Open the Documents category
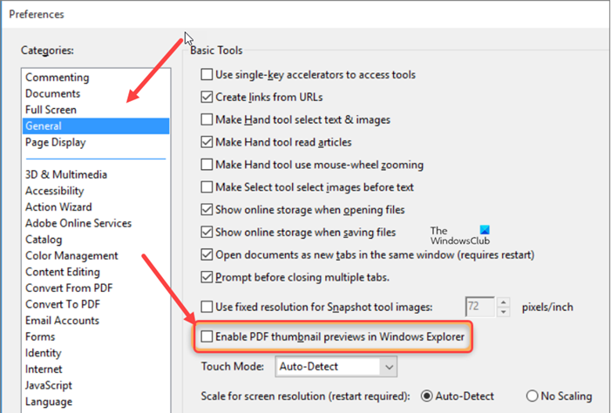This screenshot has width=611, height=413. click(52, 93)
